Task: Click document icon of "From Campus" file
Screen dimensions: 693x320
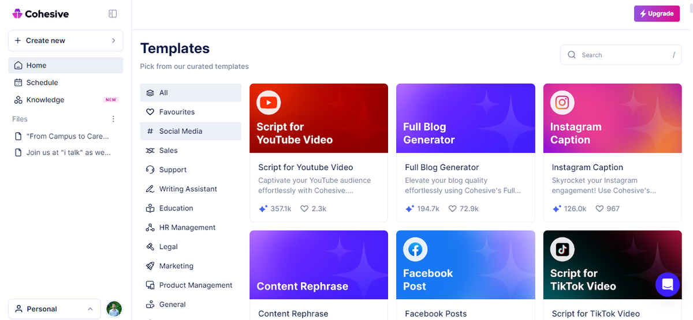Action: click(x=18, y=137)
